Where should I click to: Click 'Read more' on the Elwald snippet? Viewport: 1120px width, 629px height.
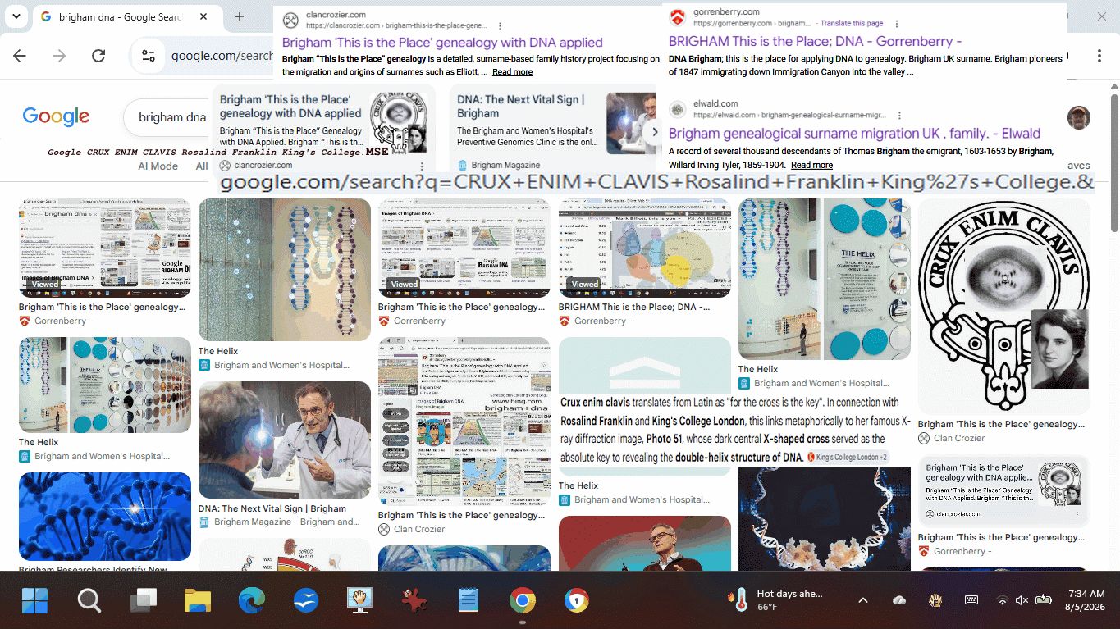[x=812, y=165]
